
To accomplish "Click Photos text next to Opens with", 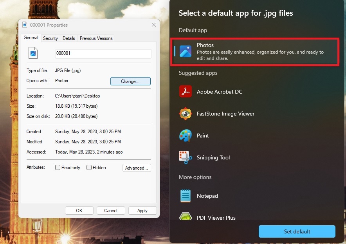I will click(61, 81).
